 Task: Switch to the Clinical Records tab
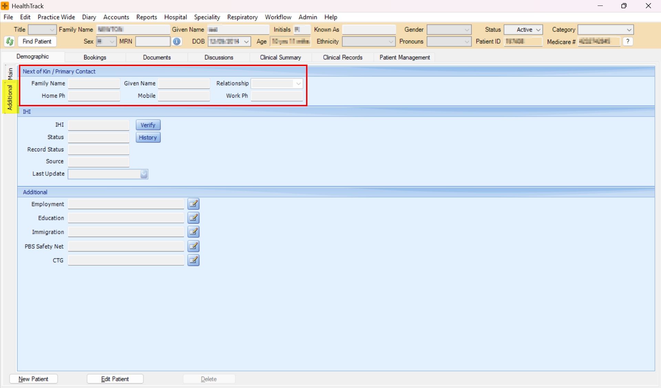click(343, 57)
